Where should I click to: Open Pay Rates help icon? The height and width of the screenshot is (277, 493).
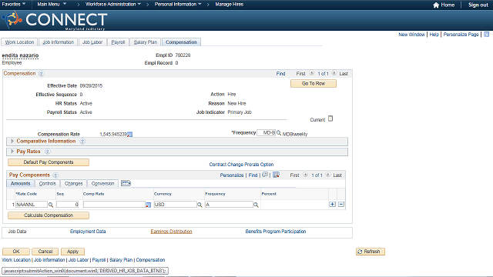[x=47, y=152]
